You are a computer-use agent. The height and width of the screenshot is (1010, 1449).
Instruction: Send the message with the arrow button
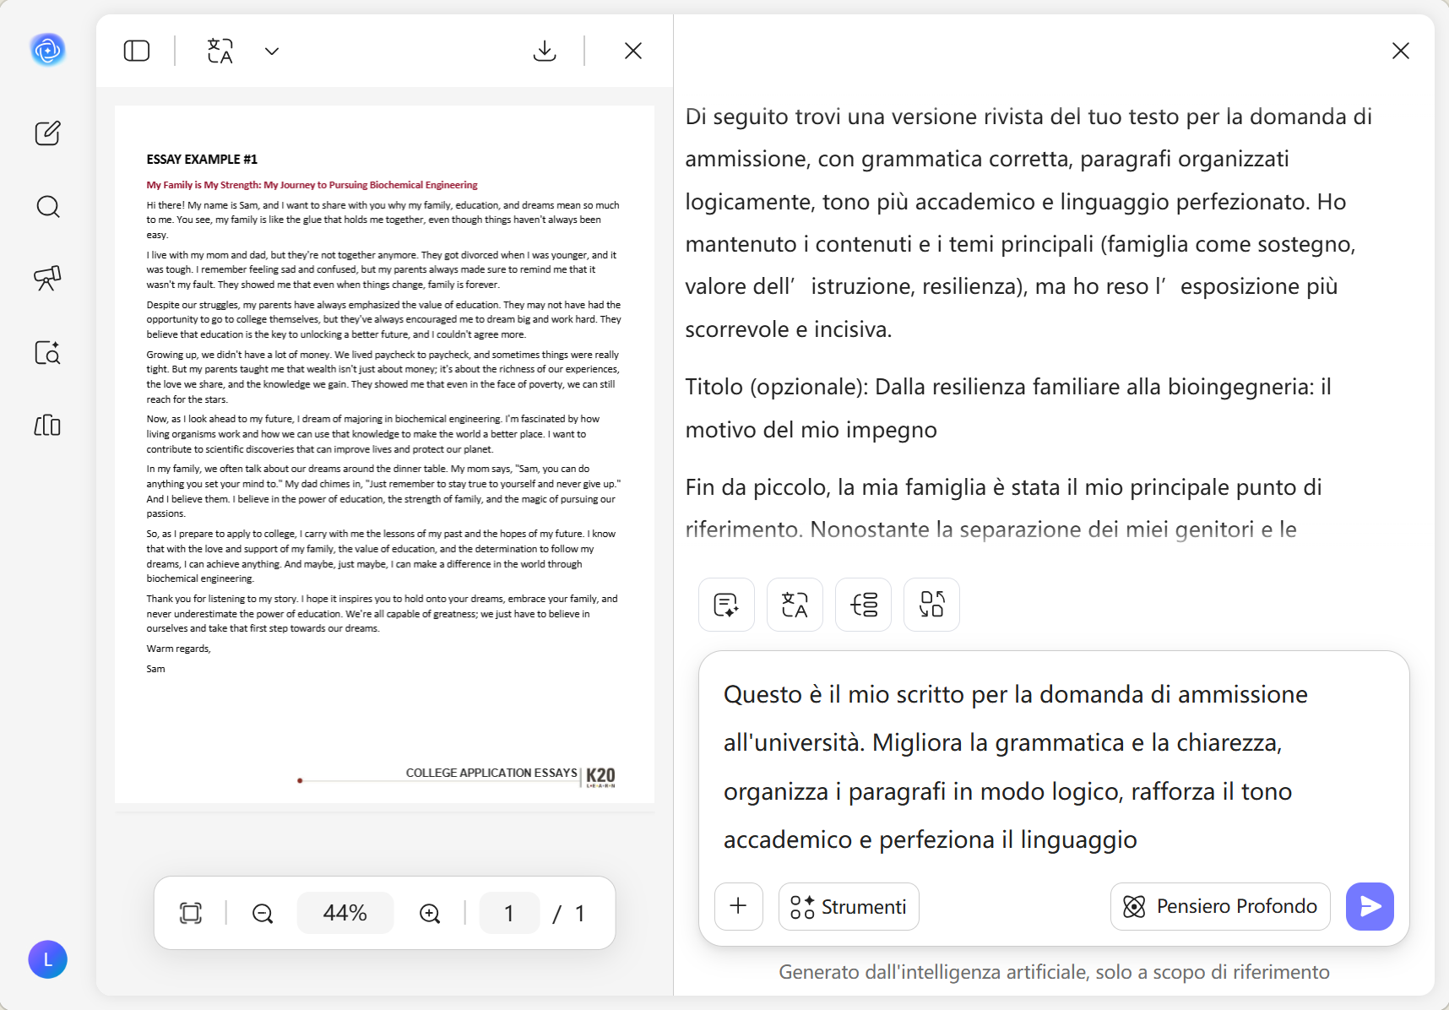click(x=1370, y=906)
